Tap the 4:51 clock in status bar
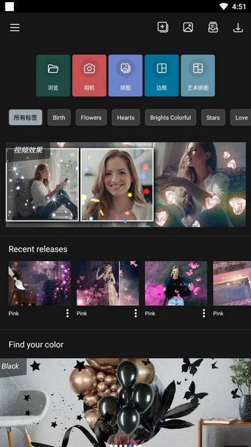 click(239, 6)
